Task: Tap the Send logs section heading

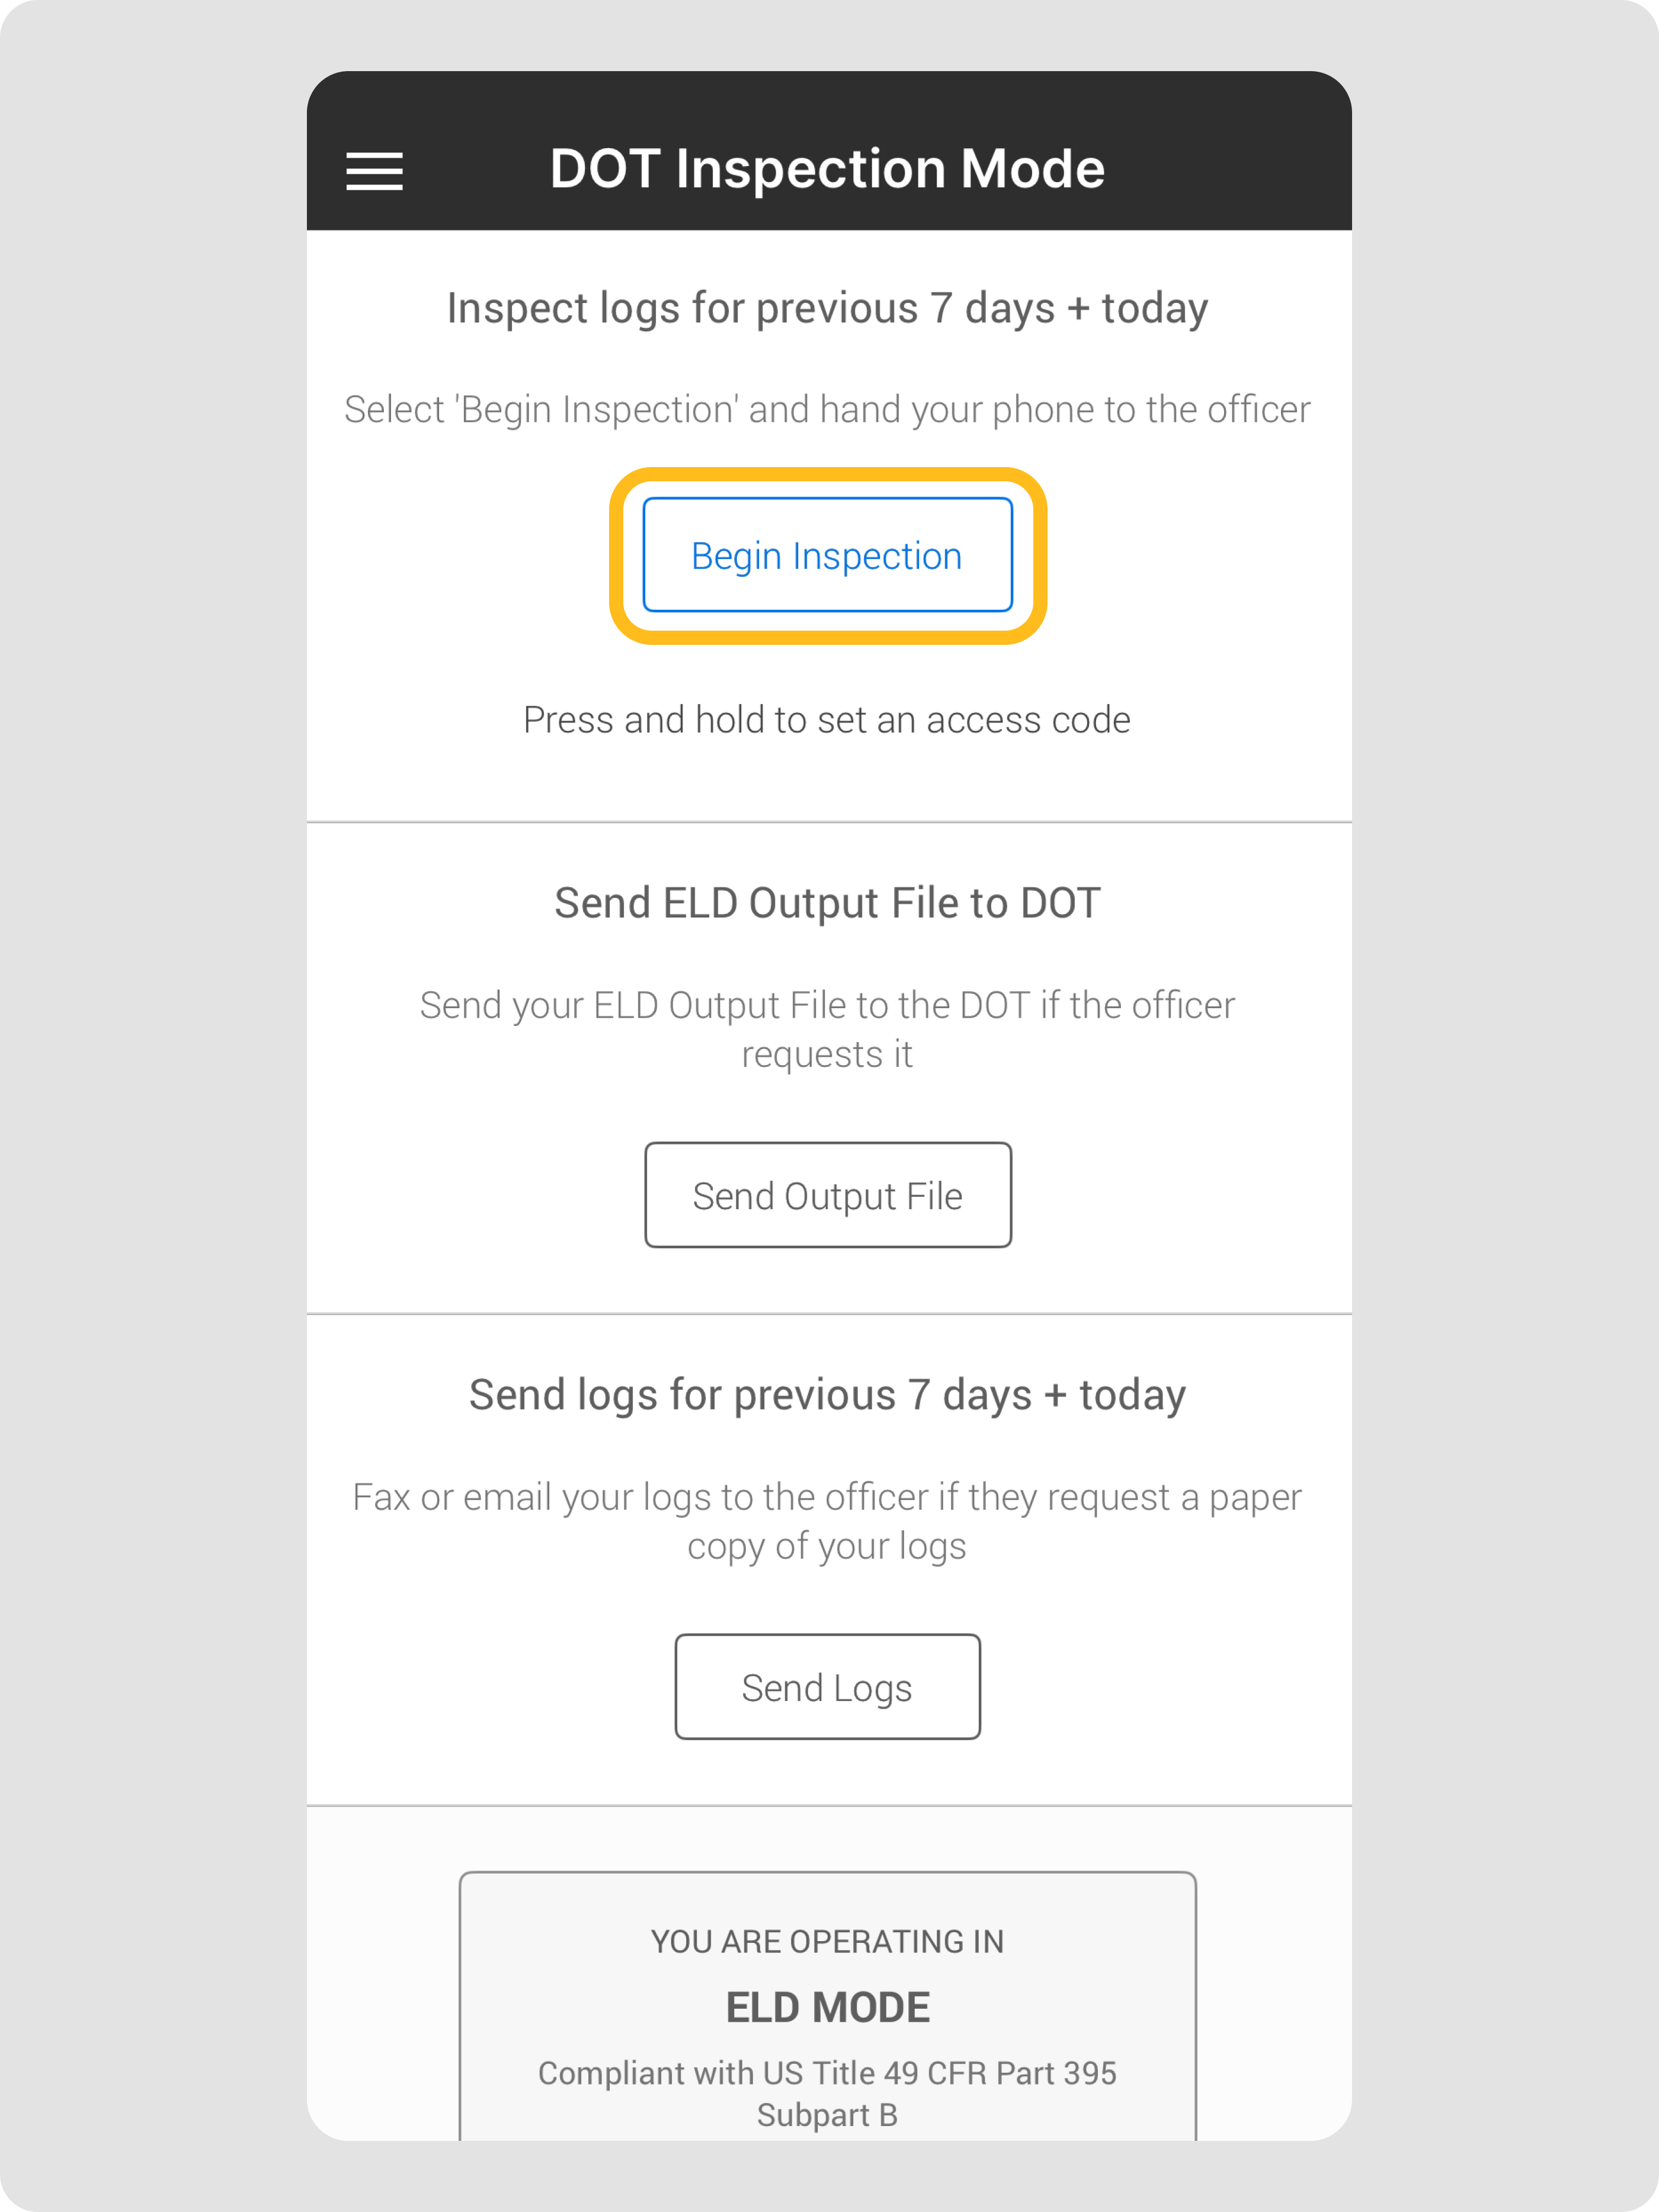Action: point(828,1394)
